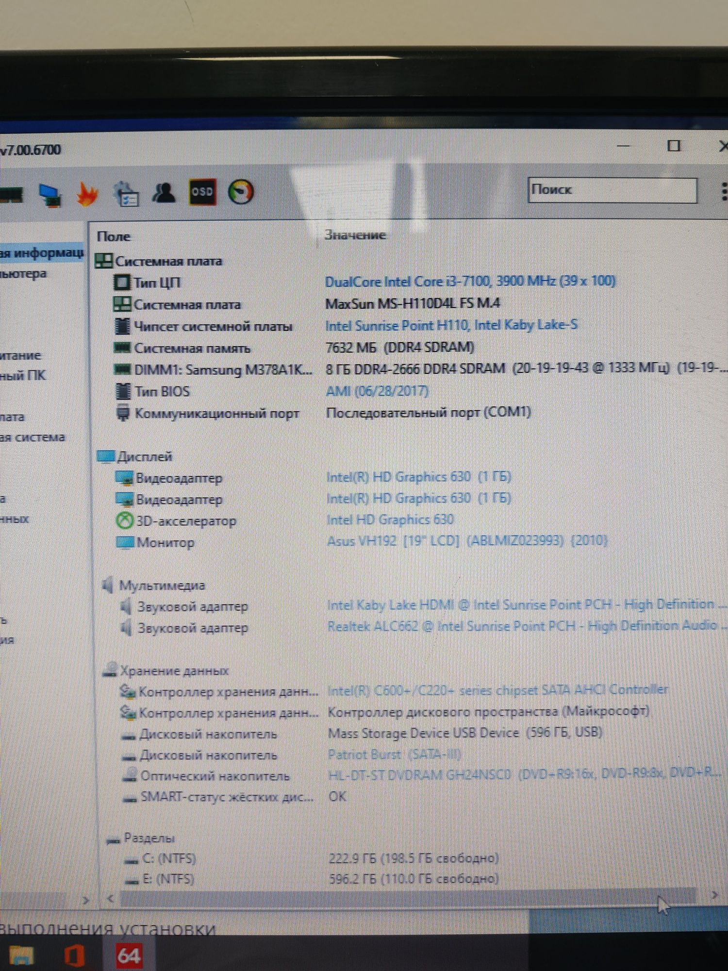Open the report wizard toolbar icon
This screenshot has height=971, width=728.
pyautogui.click(x=126, y=194)
